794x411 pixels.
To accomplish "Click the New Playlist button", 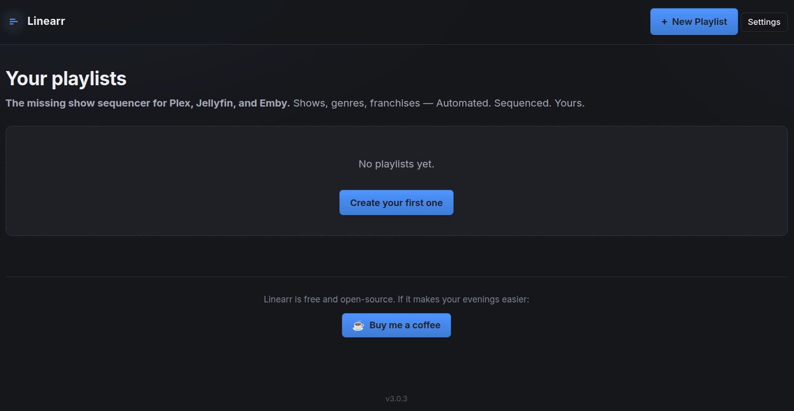I will click(694, 22).
